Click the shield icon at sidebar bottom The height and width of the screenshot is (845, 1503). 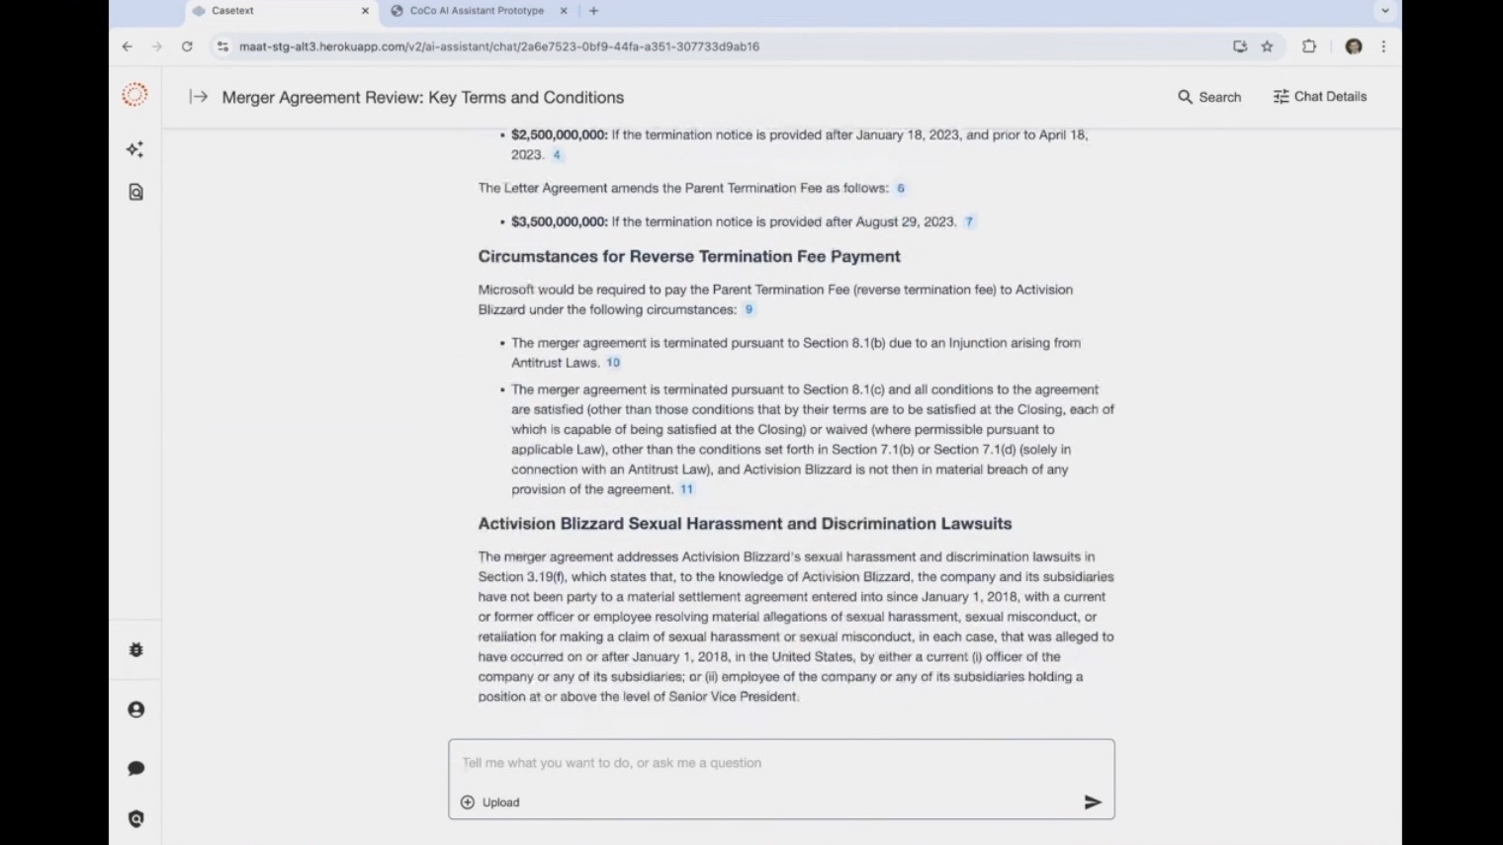pos(136,818)
